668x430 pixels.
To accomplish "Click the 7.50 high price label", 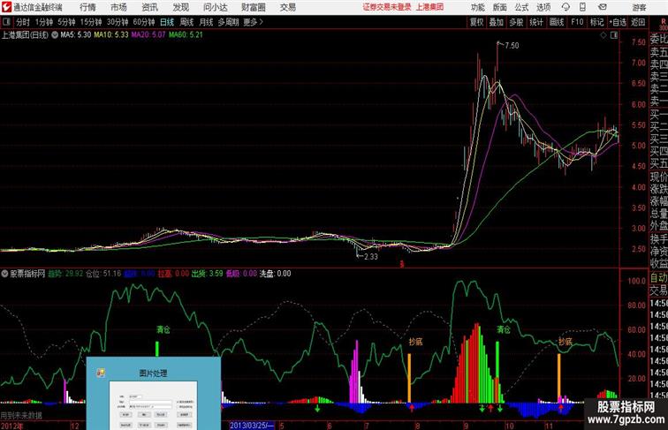I will click(x=512, y=46).
